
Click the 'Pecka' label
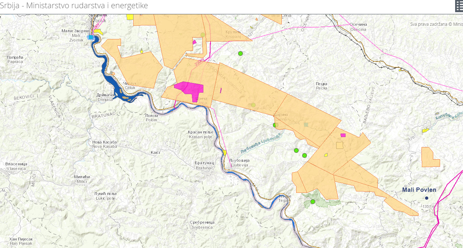[x=322, y=86]
